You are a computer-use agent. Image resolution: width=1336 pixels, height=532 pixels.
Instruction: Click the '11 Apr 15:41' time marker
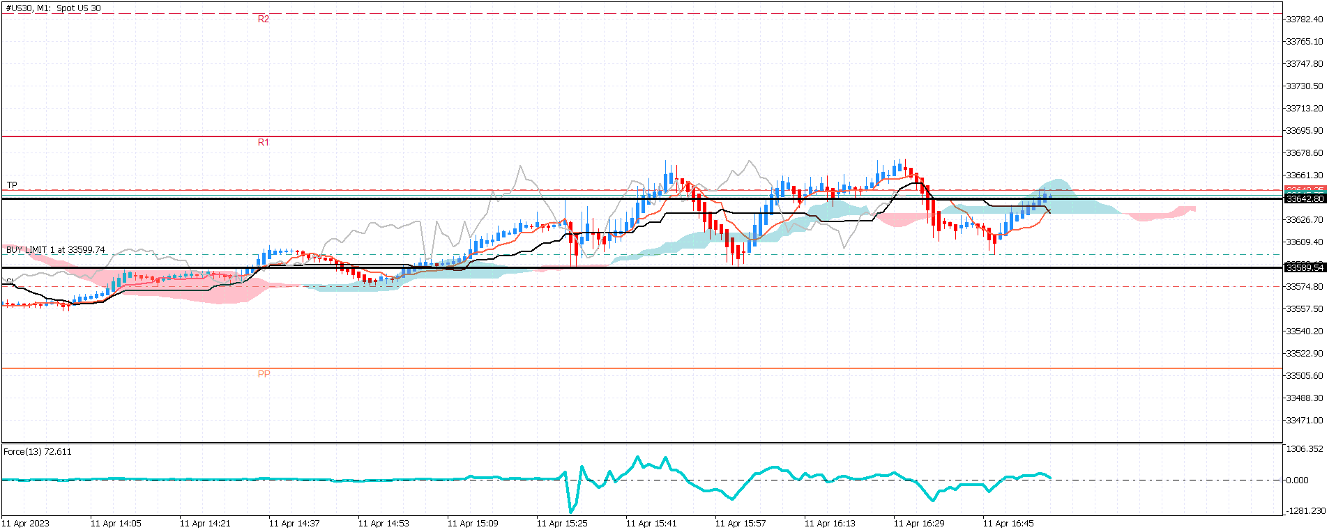point(651,524)
